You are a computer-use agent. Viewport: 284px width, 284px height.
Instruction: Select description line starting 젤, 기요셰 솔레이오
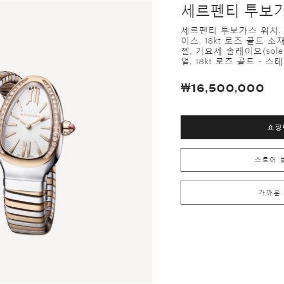coord(233,51)
